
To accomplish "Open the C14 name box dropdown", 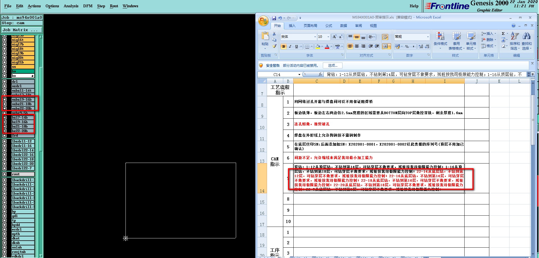I will 299,74.
